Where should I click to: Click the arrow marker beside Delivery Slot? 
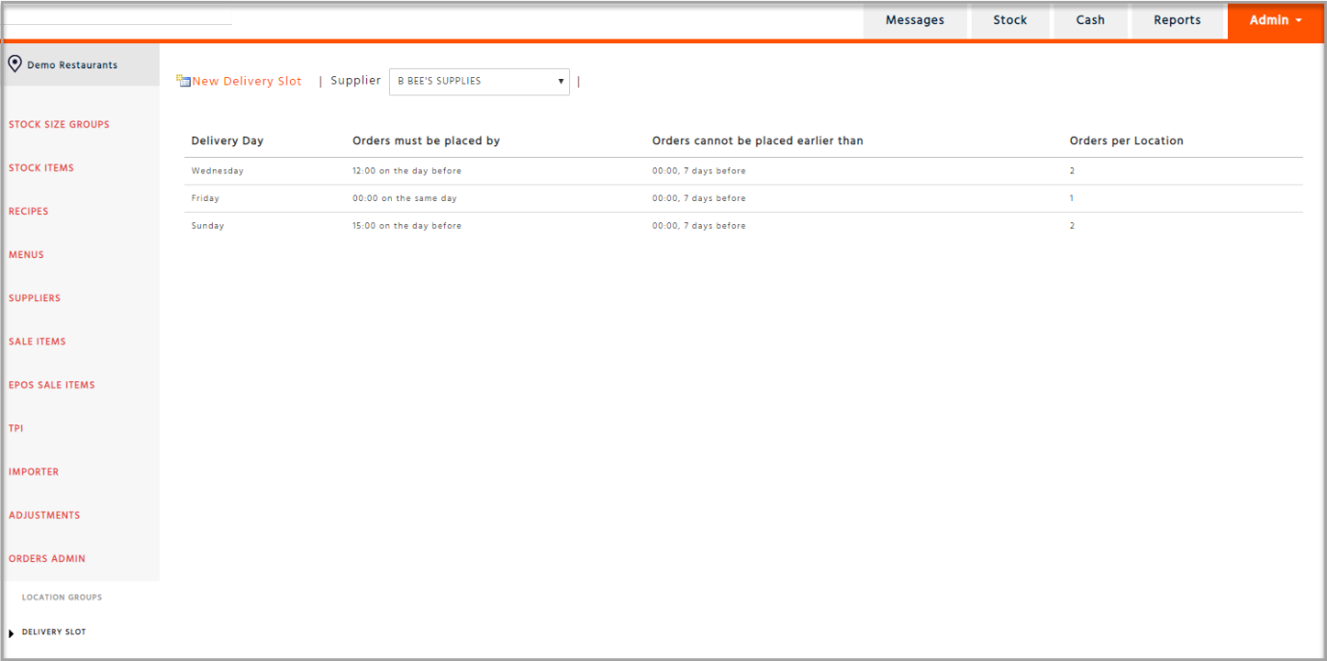[x=11, y=633]
